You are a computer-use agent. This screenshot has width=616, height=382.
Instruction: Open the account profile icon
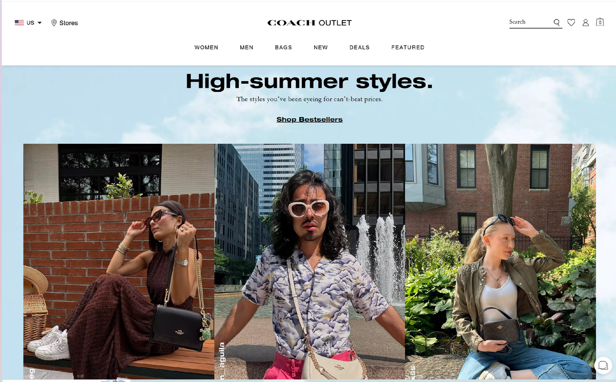pos(586,23)
